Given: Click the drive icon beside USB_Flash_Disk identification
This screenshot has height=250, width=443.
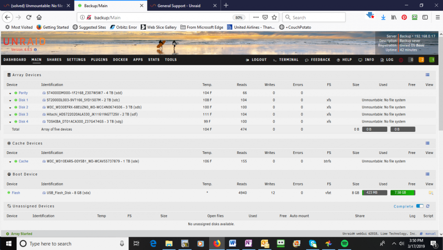Looking at the screenshot, I should [44, 193].
